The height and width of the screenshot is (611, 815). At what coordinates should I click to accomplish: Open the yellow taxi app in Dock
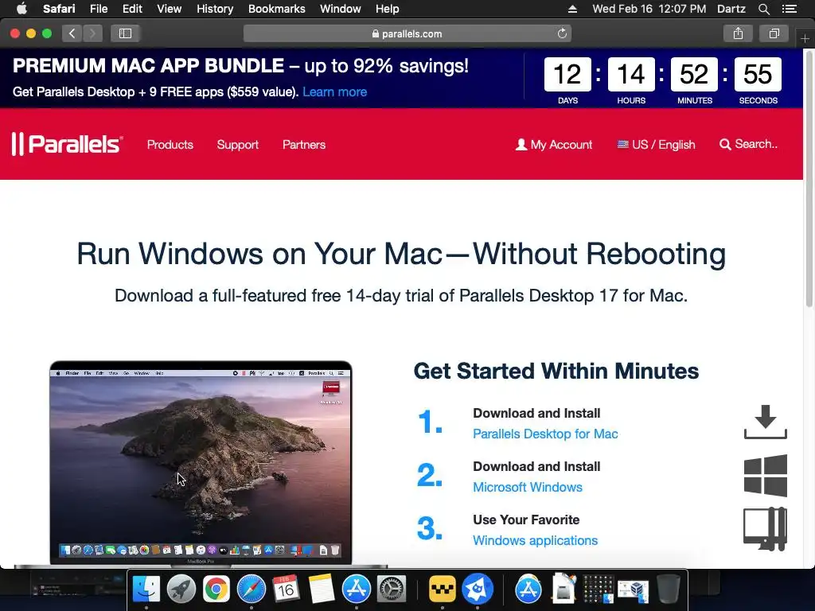coord(443,589)
